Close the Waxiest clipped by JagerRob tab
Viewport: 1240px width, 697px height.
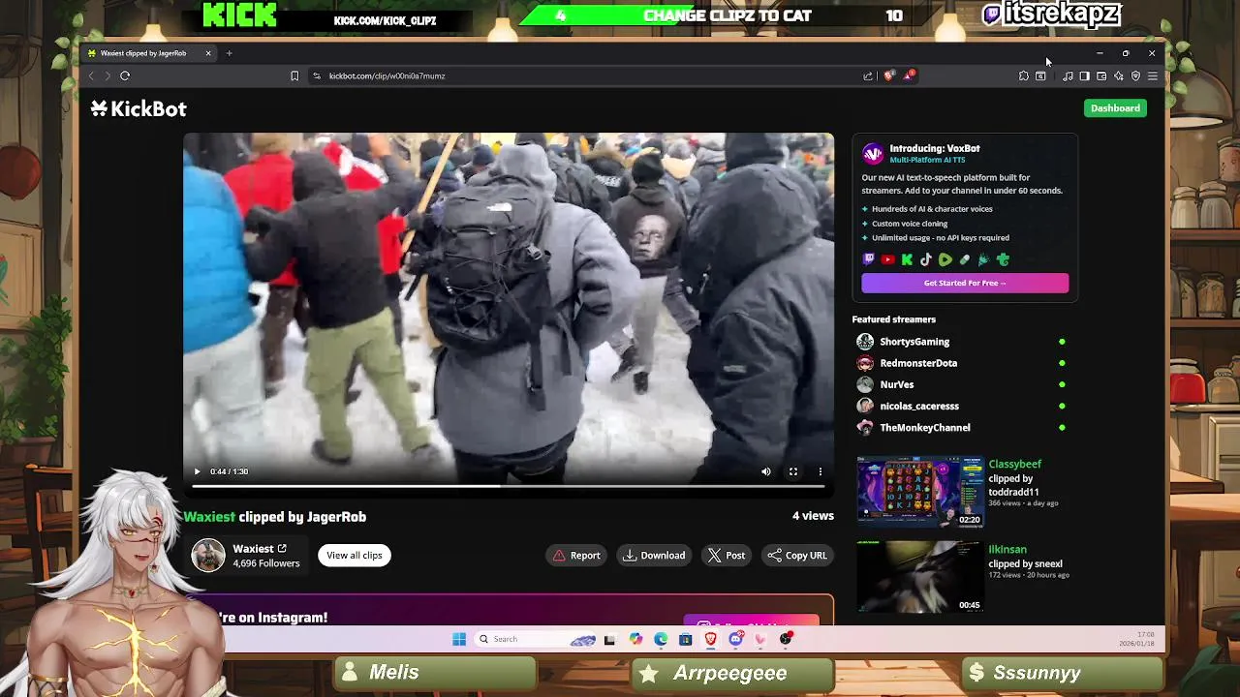coord(208,53)
